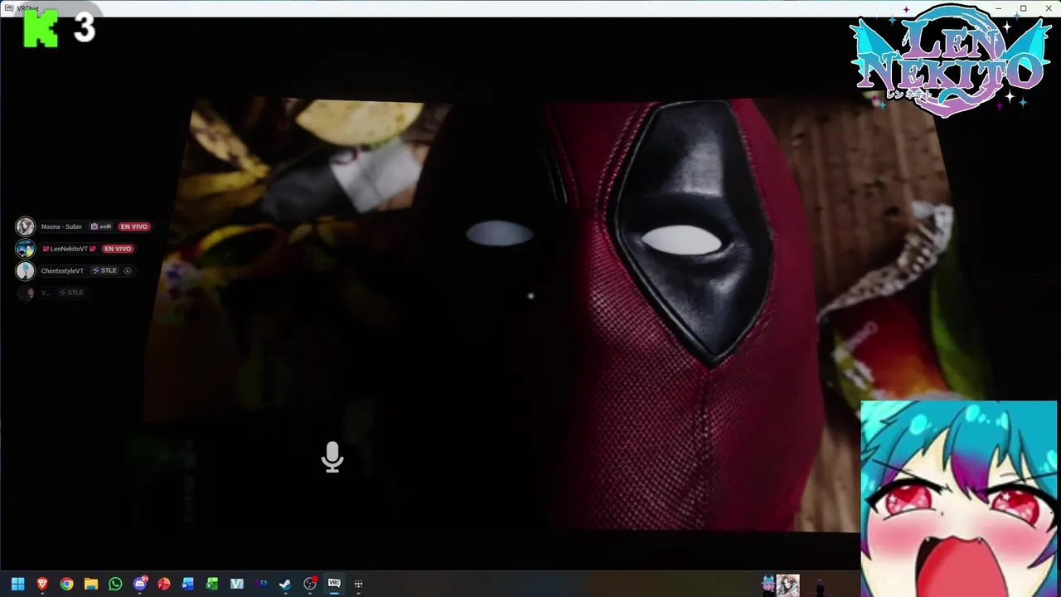This screenshot has width=1061, height=597.
Task: Click the username Noona - Subin
Action: [x=61, y=226]
